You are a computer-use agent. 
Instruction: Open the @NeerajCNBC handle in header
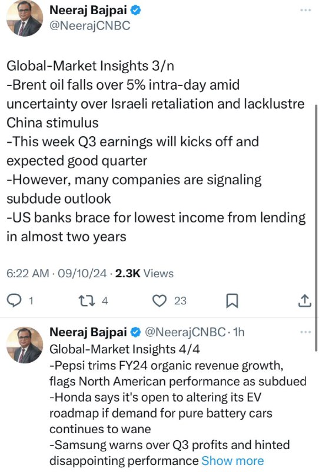(x=89, y=25)
